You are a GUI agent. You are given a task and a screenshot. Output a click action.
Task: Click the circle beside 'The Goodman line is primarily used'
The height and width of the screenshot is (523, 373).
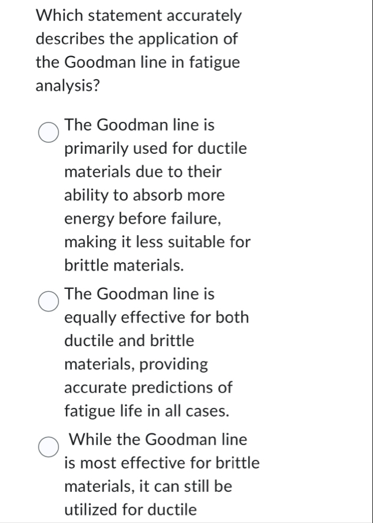tap(48, 131)
